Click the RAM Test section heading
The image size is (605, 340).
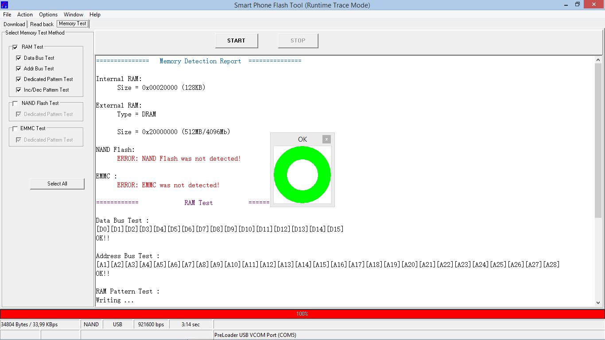click(198, 203)
